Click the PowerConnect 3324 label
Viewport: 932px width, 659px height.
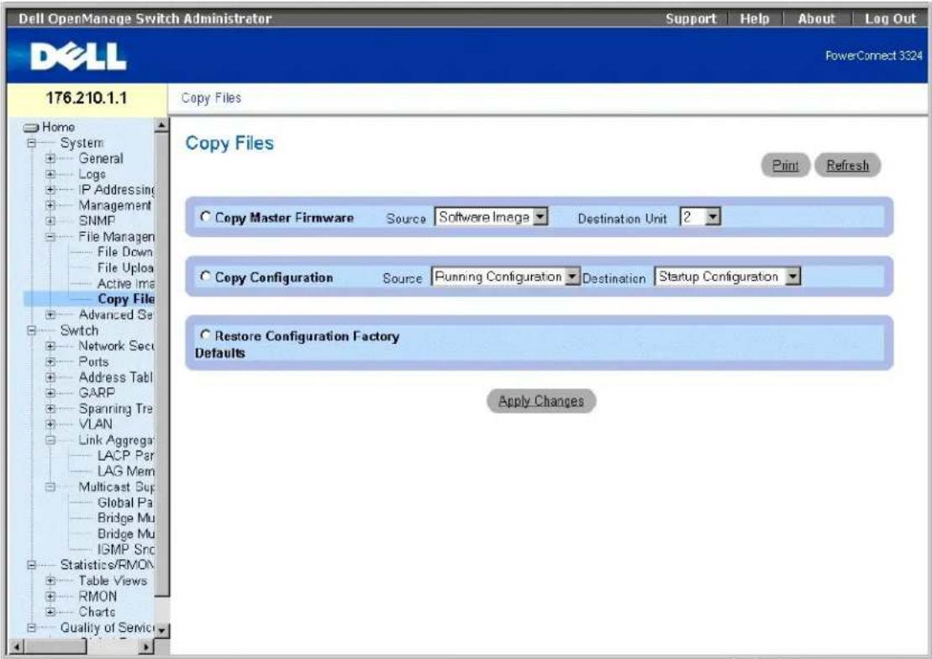pyautogui.click(x=873, y=56)
